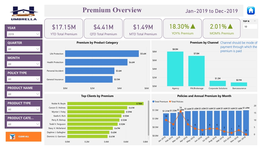Viewport: 263px width, 152px height.
Task: Click the green MOM% up arrow
Action: click(x=230, y=26)
